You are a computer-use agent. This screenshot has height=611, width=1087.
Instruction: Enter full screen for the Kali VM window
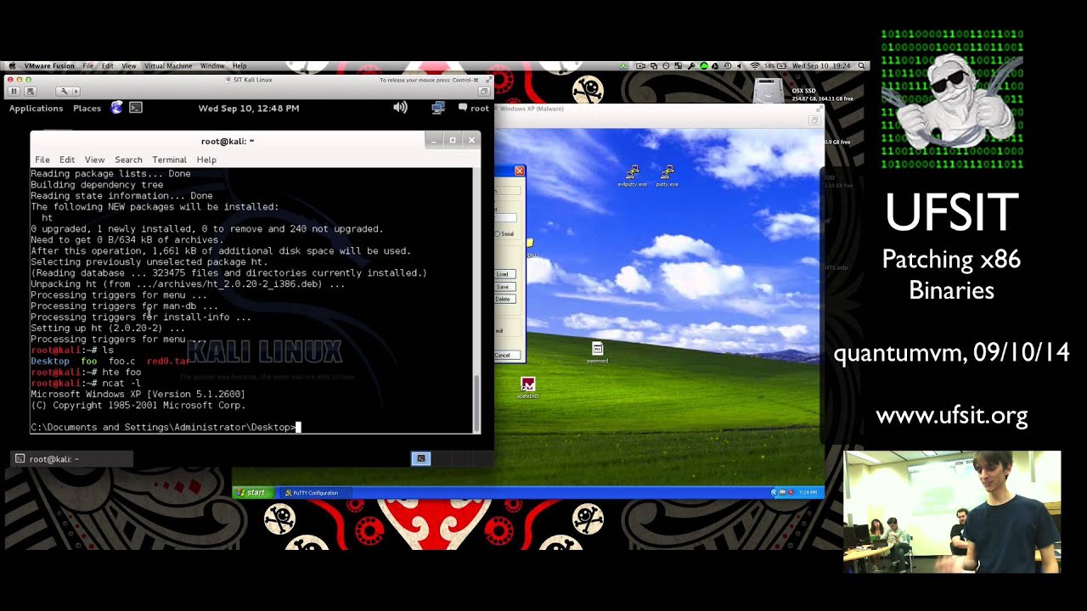(x=487, y=80)
